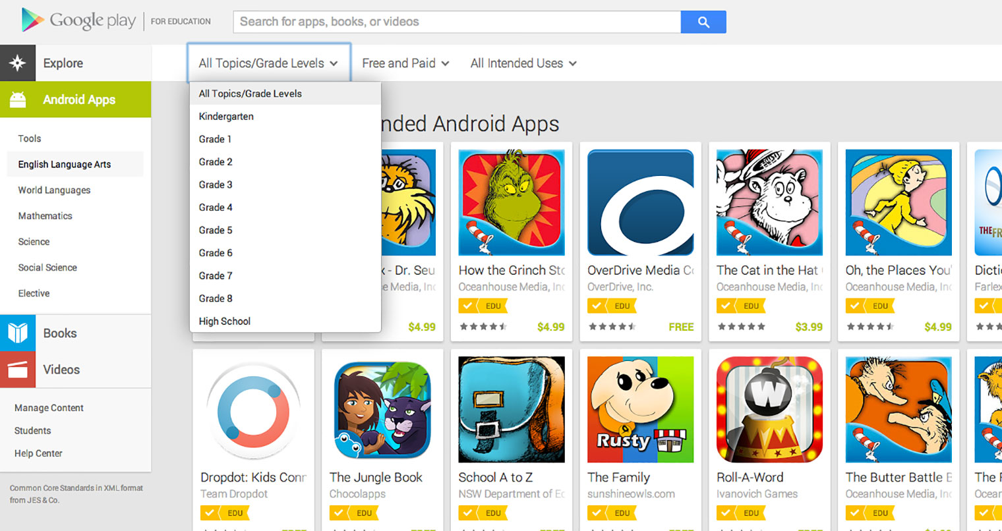Expand the All Intended Uses filter
The image size is (1002, 531).
point(523,63)
